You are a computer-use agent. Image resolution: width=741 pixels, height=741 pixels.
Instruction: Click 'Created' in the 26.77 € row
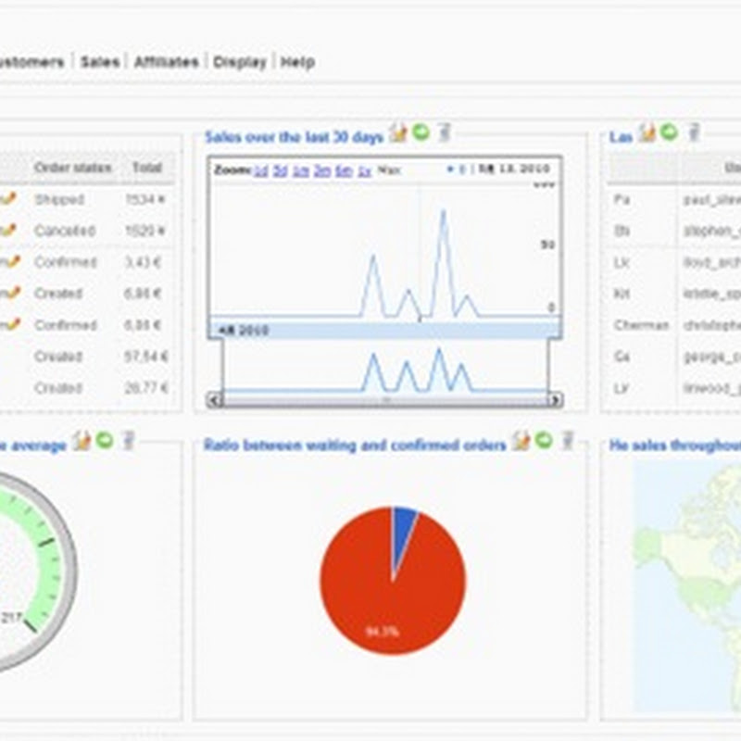coord(58,388)
